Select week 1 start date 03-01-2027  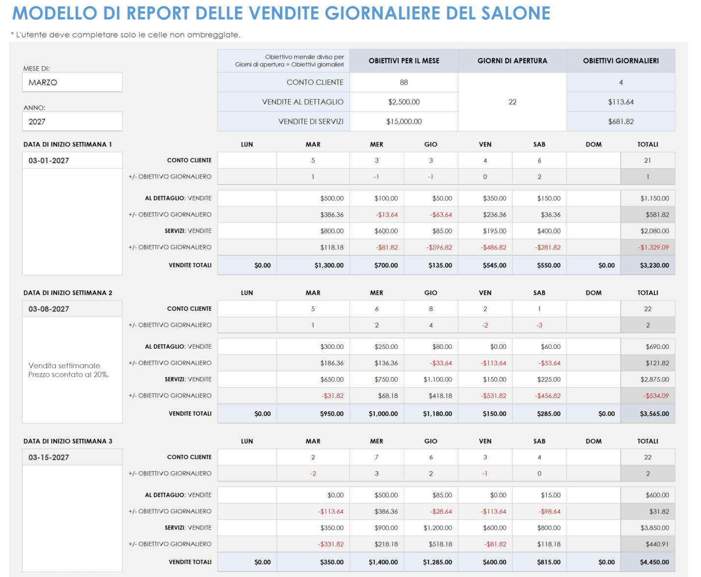pos(72,160)
